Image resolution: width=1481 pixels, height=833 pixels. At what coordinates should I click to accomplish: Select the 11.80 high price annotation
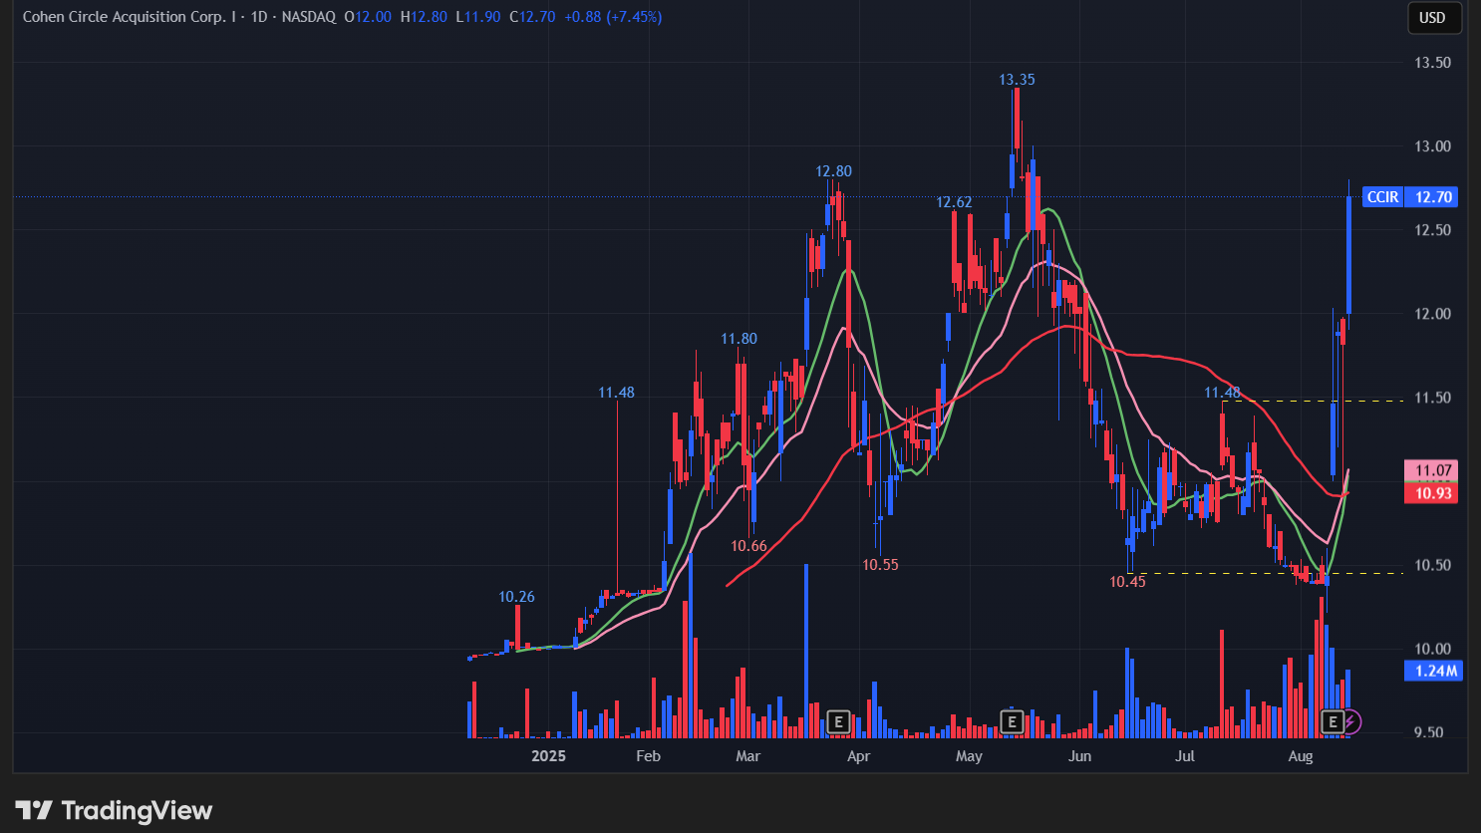[739, 339]
